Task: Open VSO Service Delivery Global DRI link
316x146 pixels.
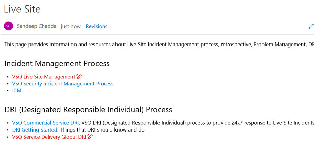Action: pyautogui.click(x=49, y=137)
